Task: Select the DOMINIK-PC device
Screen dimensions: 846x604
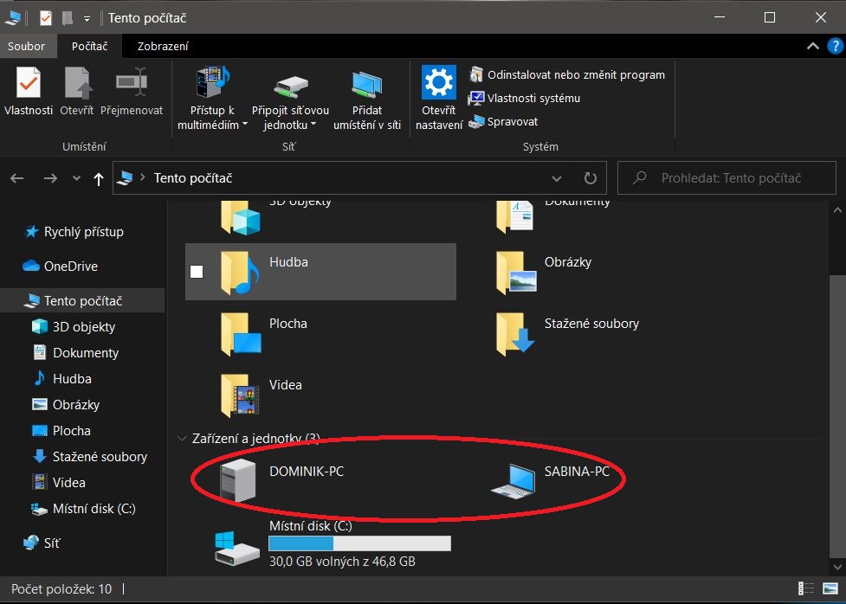Action: click(x=281, y=480)
